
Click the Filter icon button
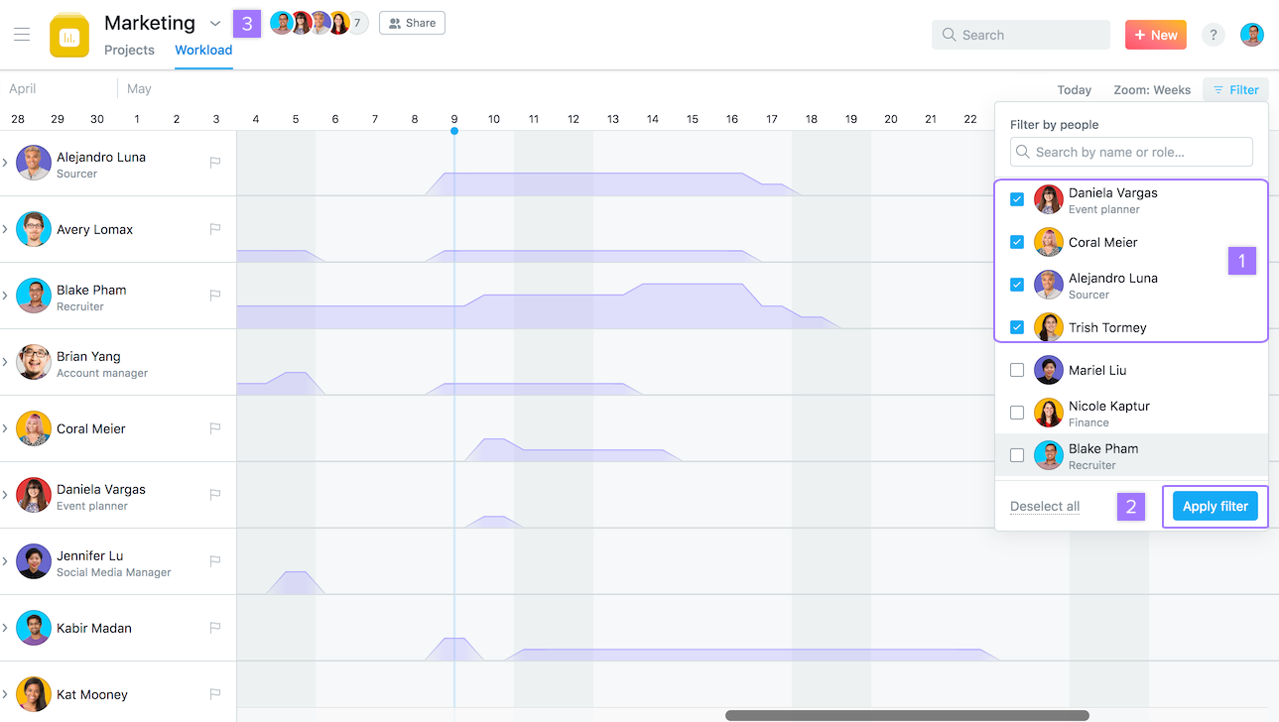pyautogui.click(x=1235, y=89)
